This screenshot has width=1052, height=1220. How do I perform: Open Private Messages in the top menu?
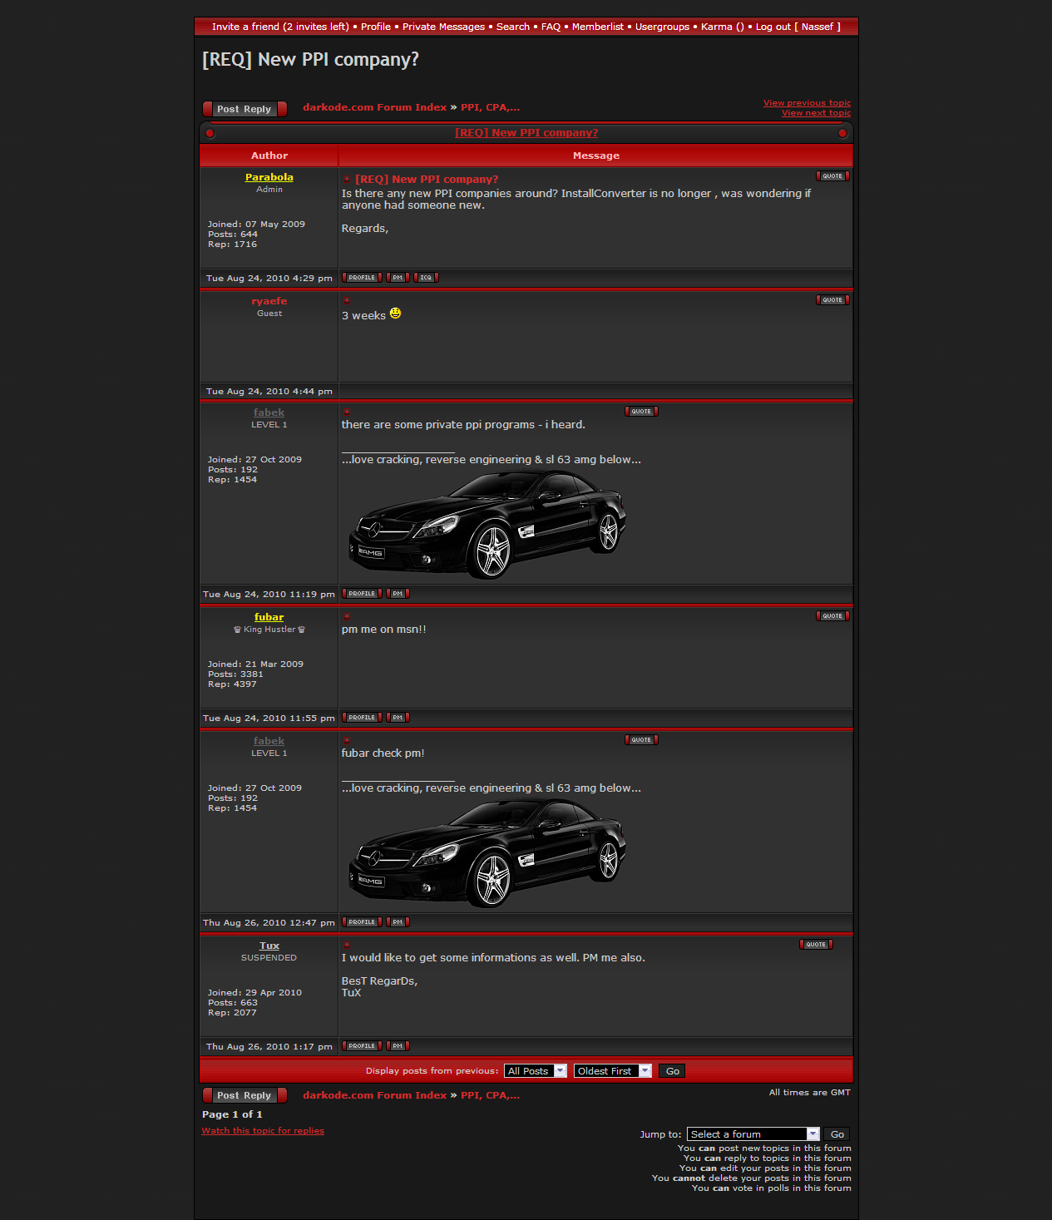[x=443, y=27]
